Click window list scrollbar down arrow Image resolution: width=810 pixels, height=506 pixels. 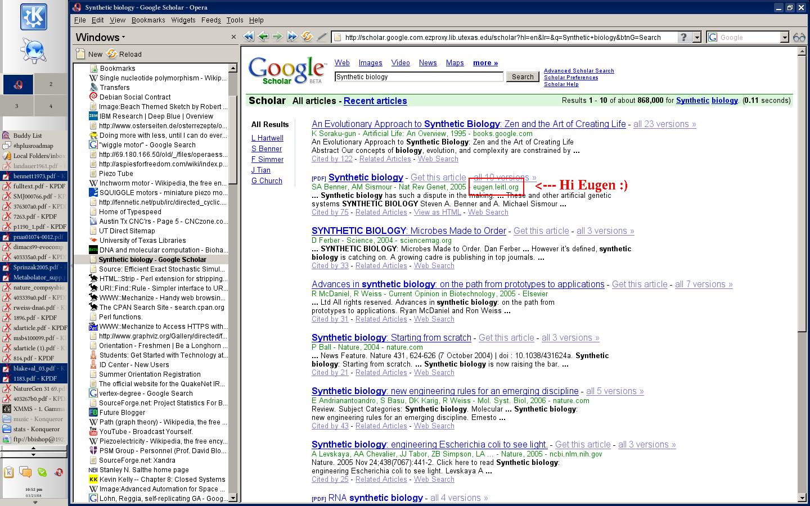point(233,498)
